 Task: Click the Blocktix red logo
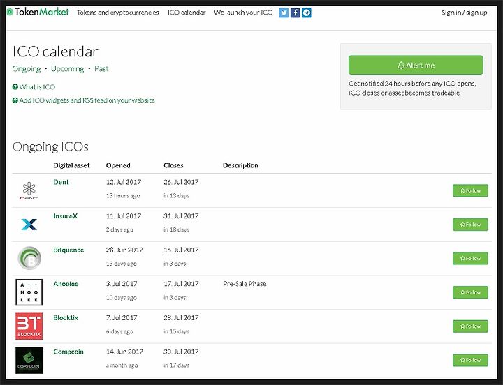(29, 326)
